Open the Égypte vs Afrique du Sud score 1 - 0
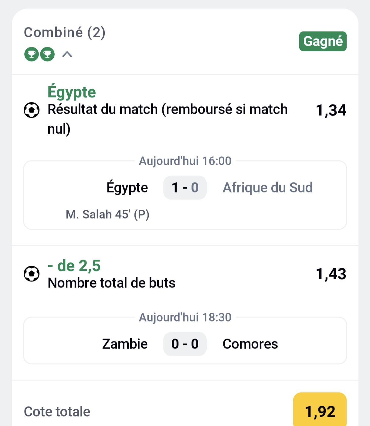 (185, 188)
